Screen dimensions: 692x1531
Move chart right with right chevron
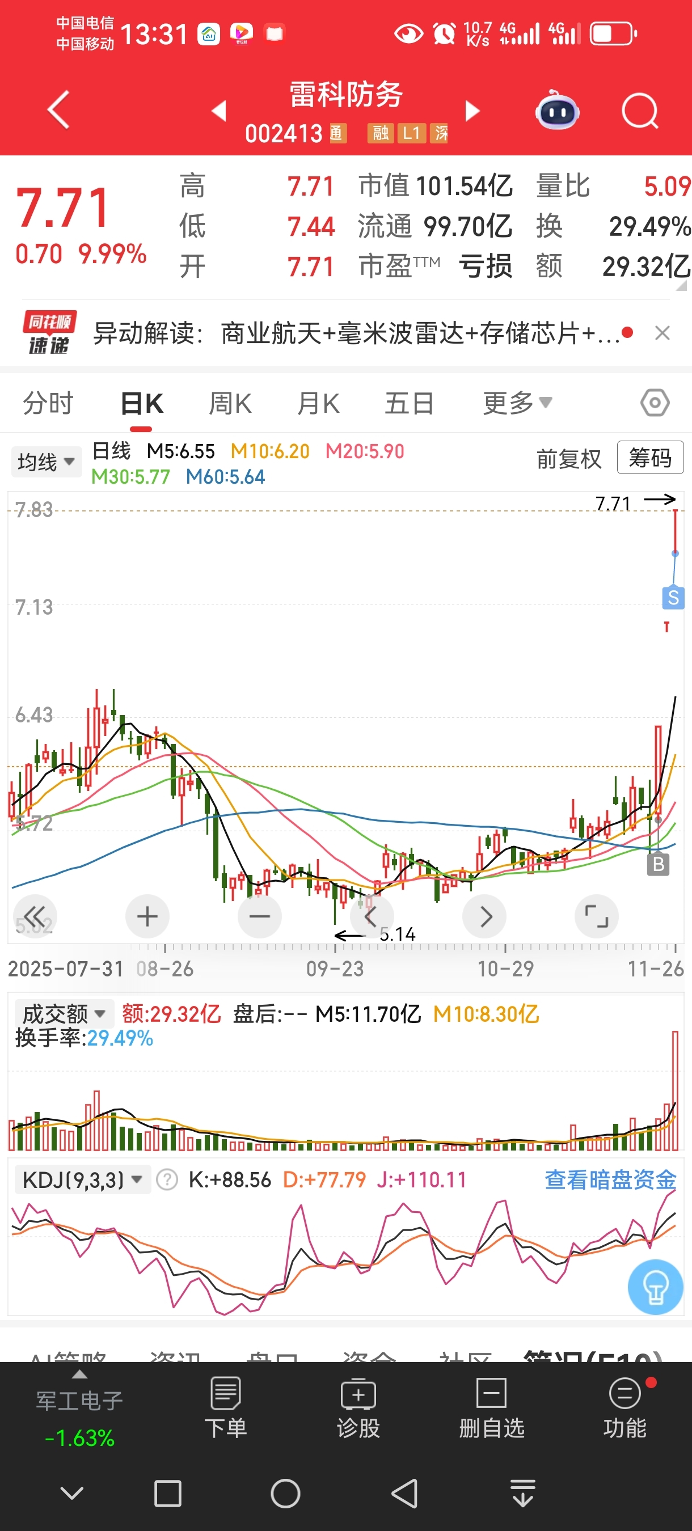coord(484,916)
